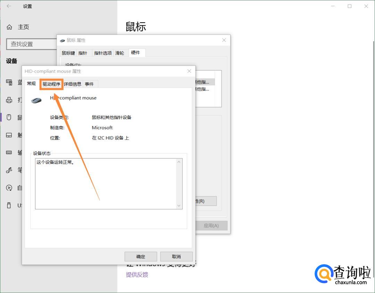Image resolution: width=375 pixels, height=293 pixels.
Task: Click the down arrow of 设备状态 scrollbar
Action: click(x=179, y=206)
